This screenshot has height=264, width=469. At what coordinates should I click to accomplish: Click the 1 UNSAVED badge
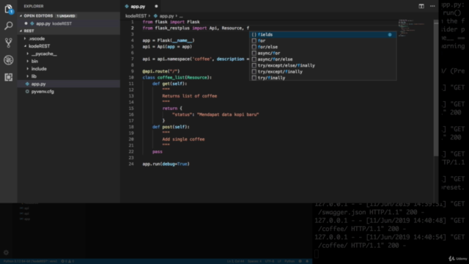coord(66,16)
